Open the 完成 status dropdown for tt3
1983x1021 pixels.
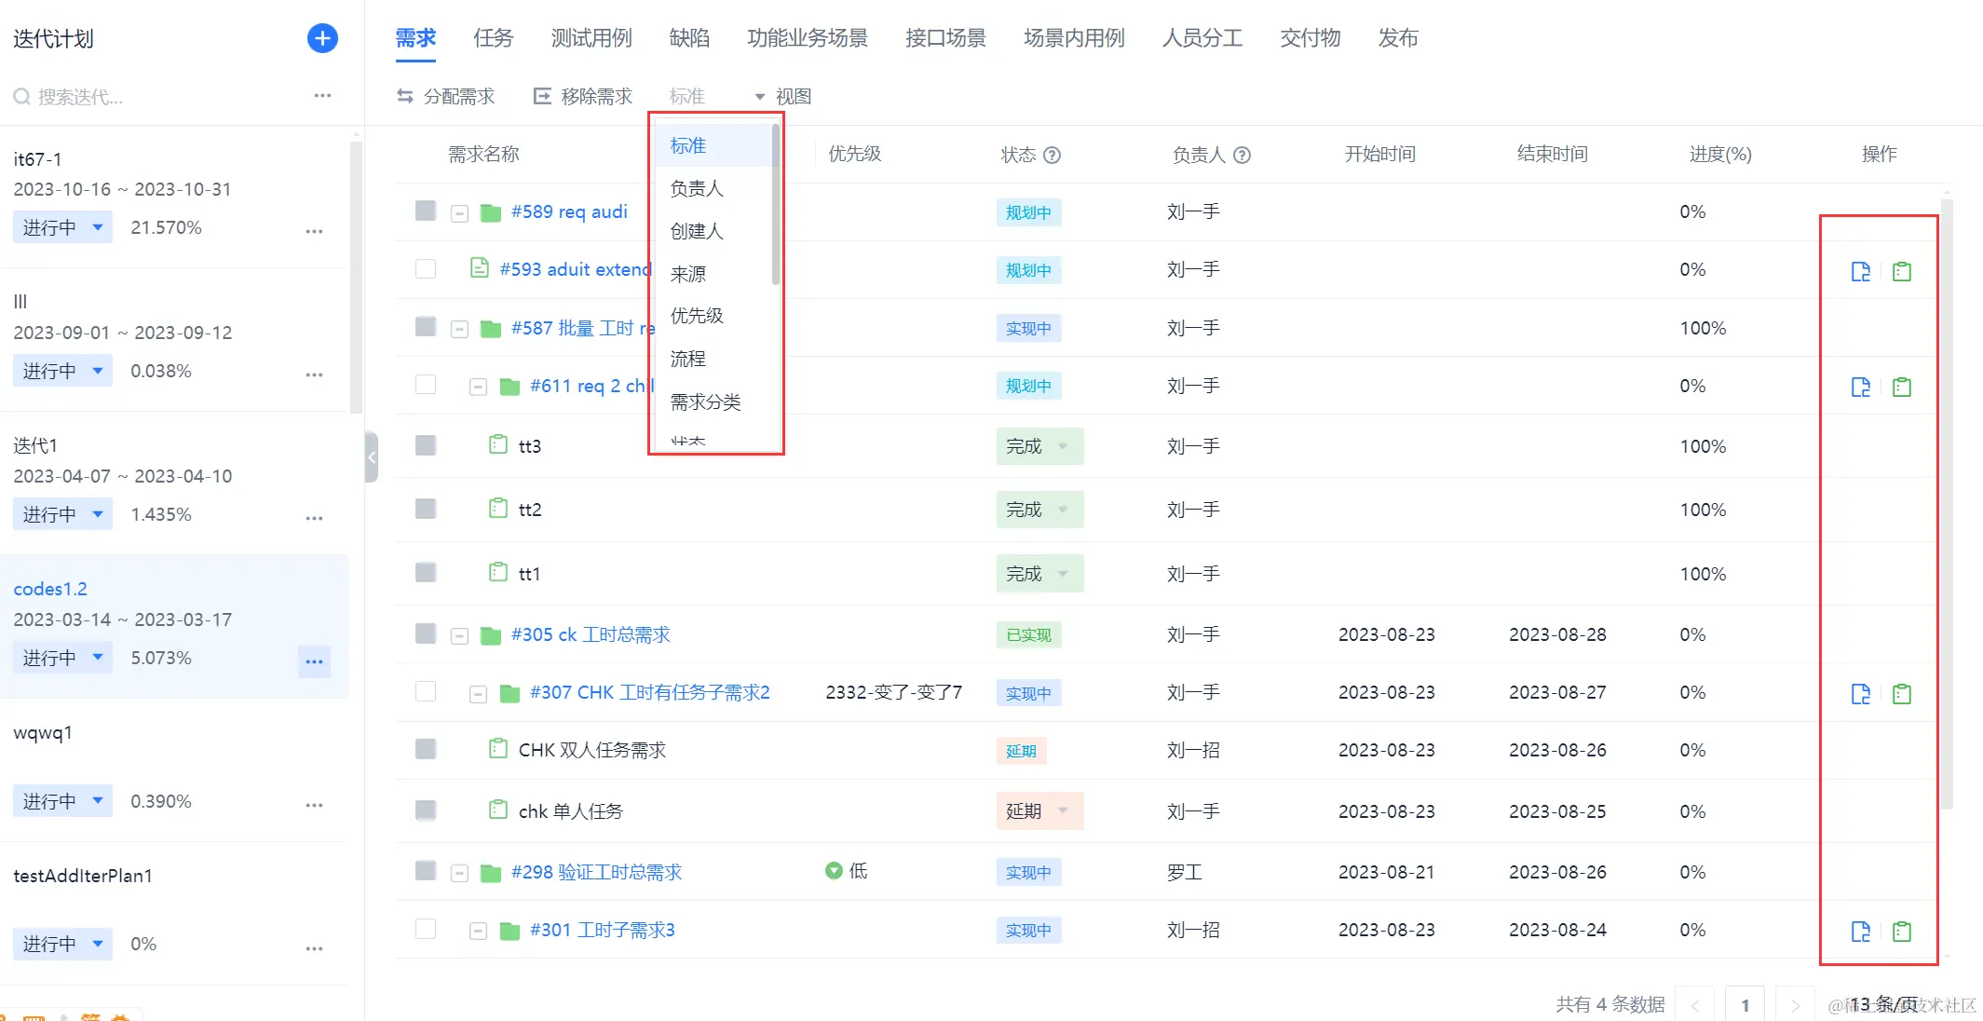1039,446
